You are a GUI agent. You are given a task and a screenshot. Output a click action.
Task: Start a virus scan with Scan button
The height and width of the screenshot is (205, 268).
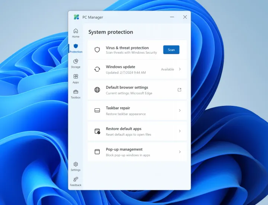click(171, 50)
